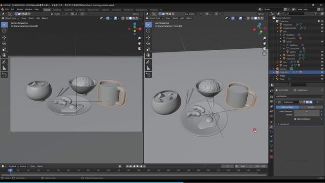
Task: Open the Render menu
Action: (20, 10)
